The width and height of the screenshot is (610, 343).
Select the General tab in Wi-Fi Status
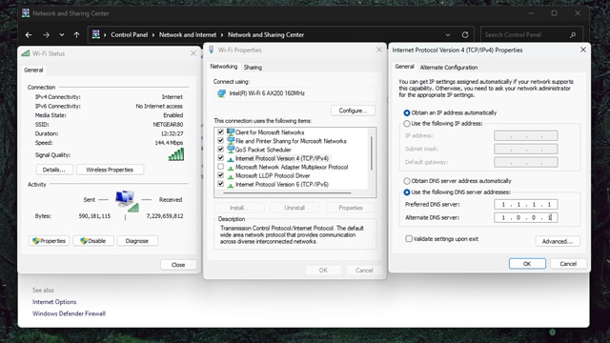point(33,70)
